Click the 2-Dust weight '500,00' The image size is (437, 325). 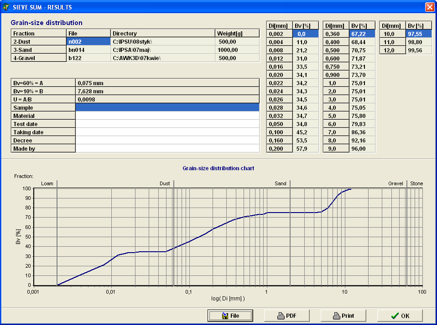point(237,42)
